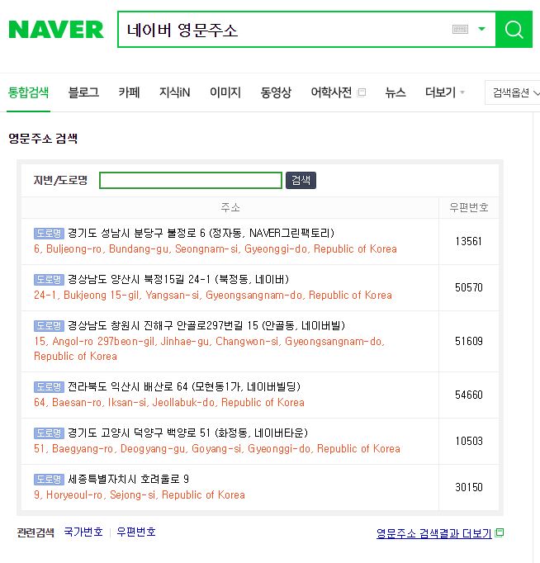Click the 주소 column header
540x563 pixels.
click(230, 207)
